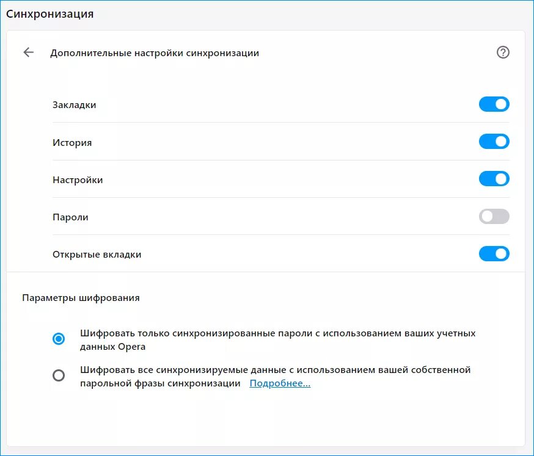Open the Подробнее... link
Screen dimensions: 534x456
(280, 383)
